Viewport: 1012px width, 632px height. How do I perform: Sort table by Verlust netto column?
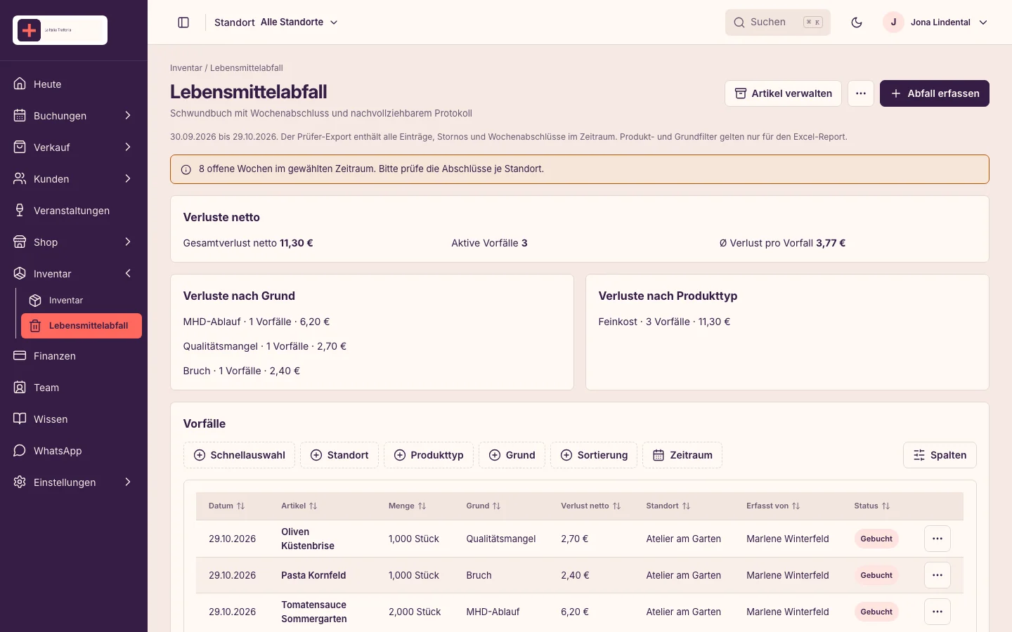pos(591,506)
